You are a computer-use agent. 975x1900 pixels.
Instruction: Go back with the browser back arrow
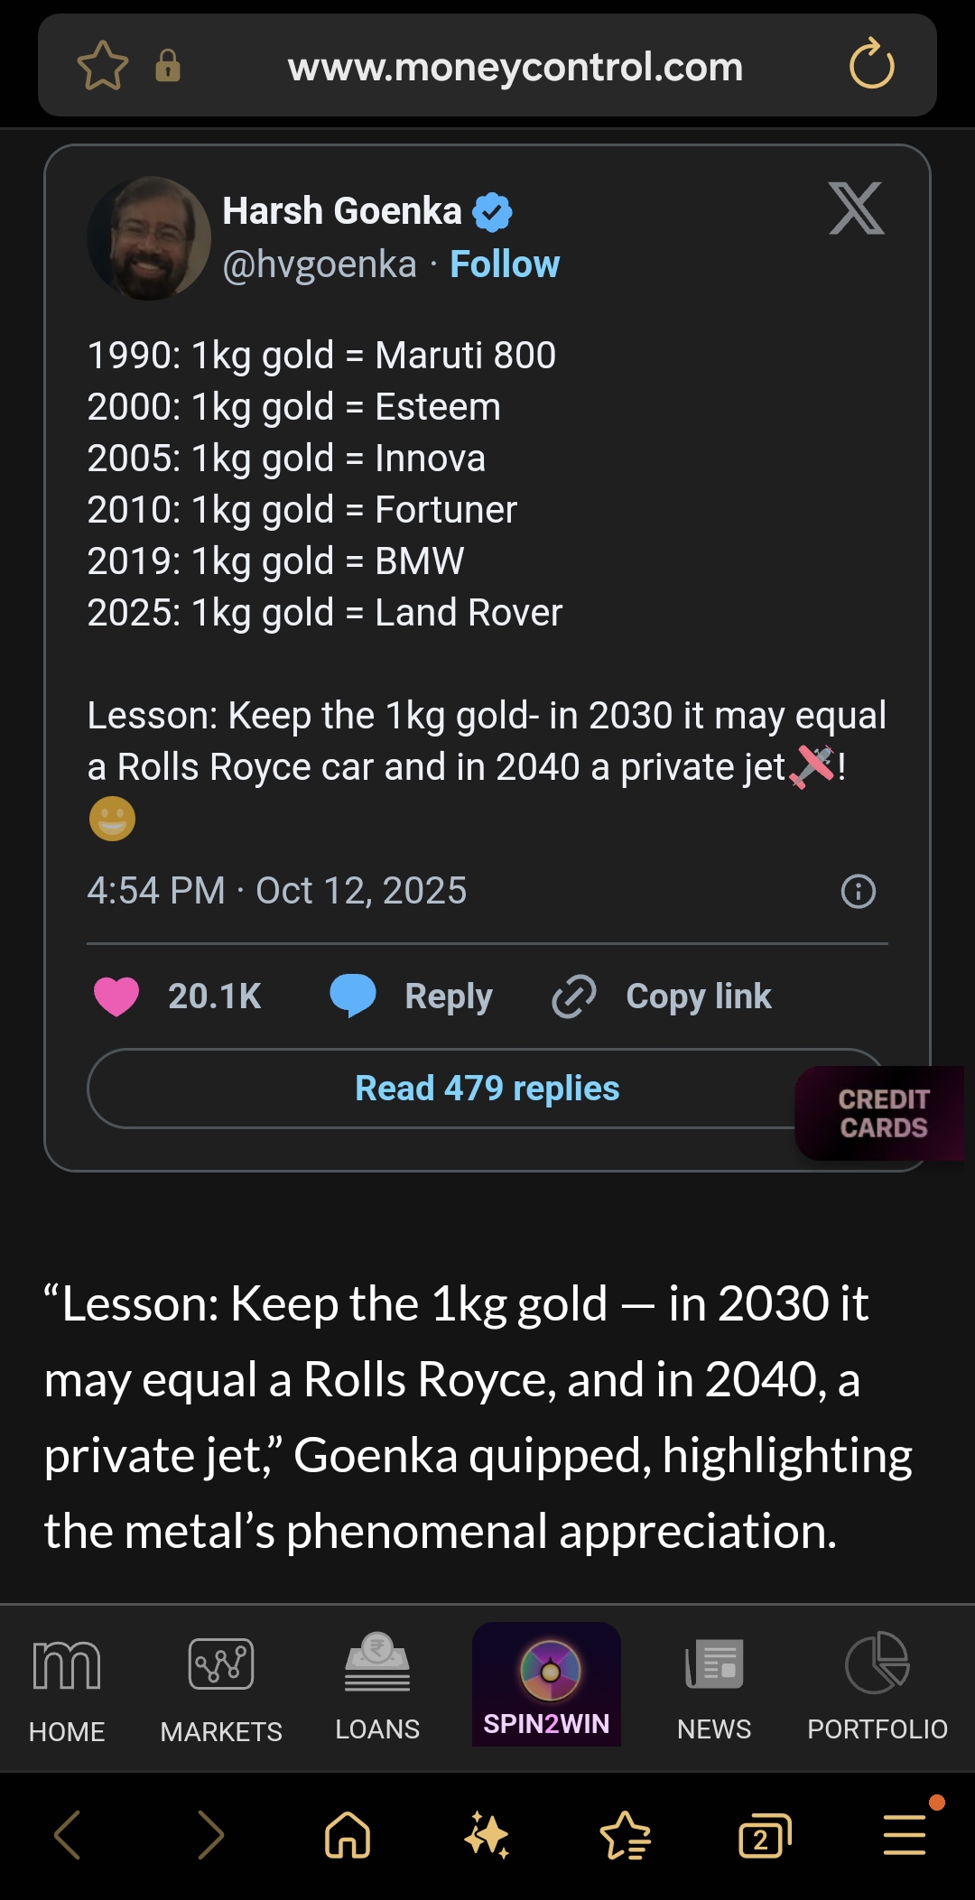tap(68, 1835)
